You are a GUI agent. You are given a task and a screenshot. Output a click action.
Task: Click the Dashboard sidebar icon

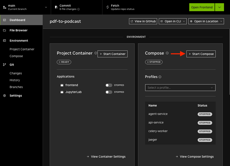pos(4,20)
